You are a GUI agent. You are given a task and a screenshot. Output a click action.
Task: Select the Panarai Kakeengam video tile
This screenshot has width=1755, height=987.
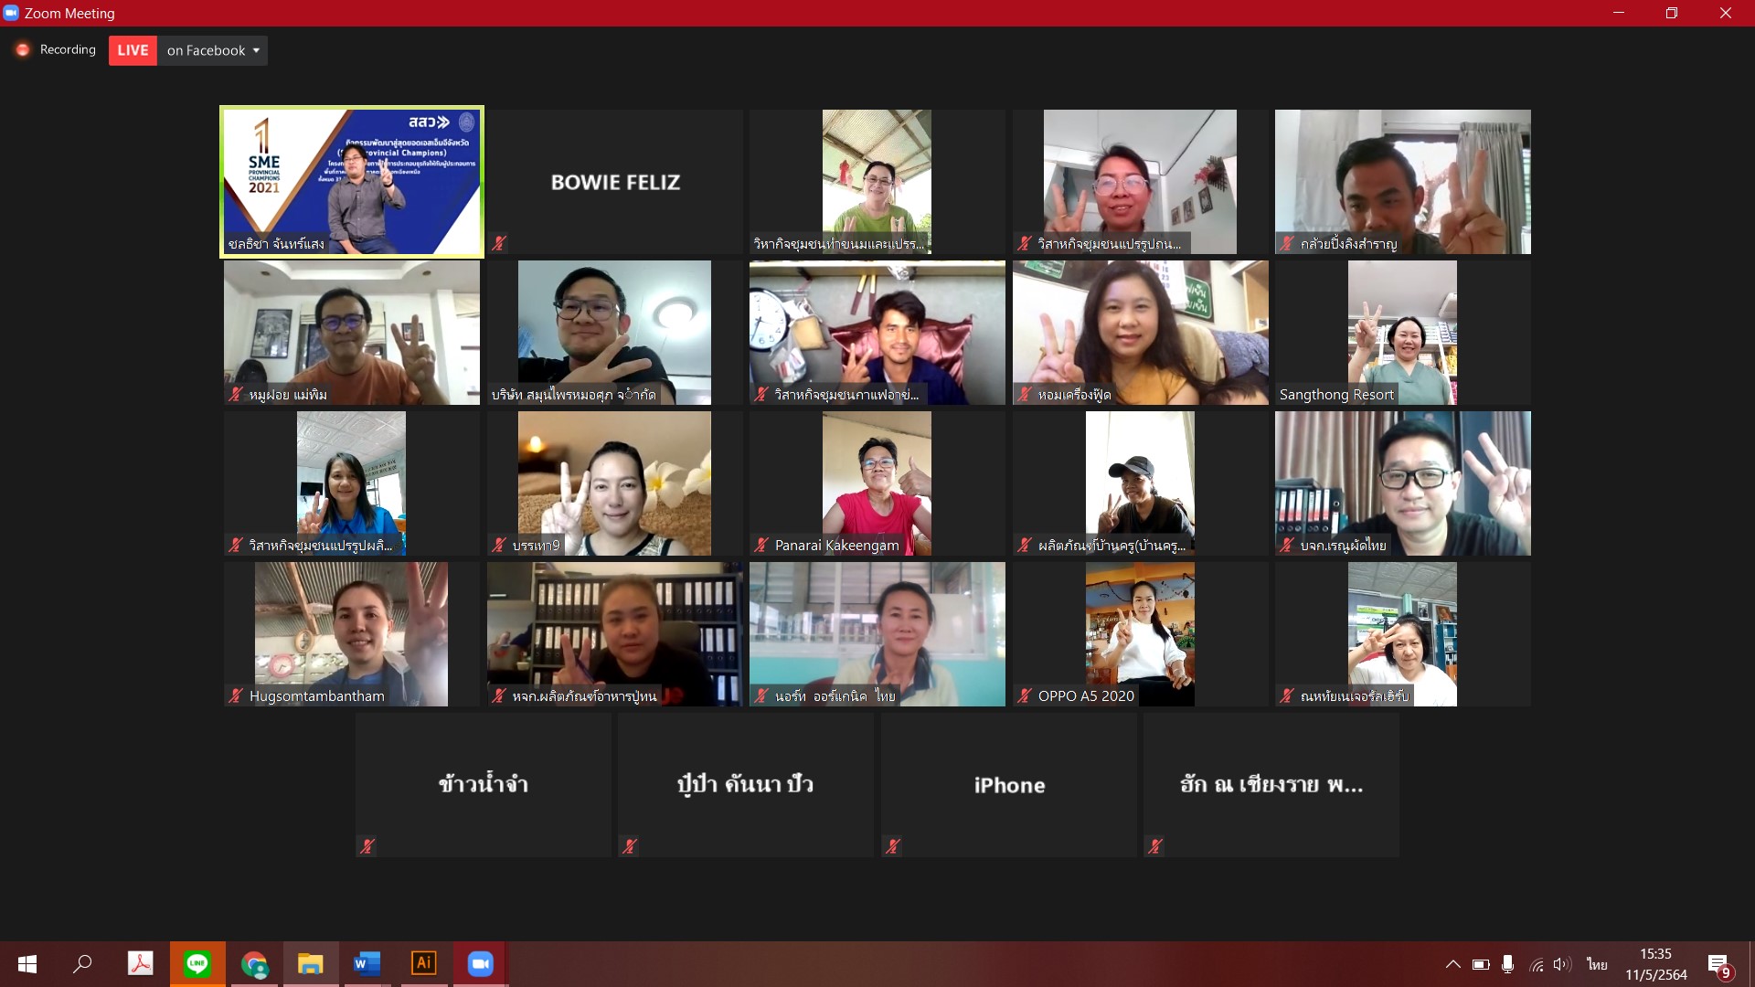(x=877, y=483)
